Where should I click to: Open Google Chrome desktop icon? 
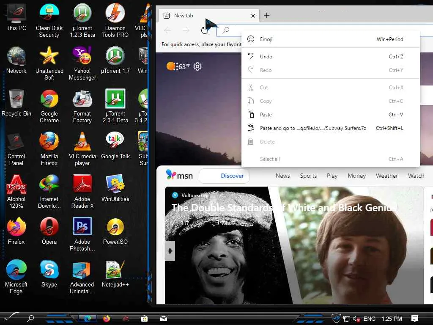click(x=49, y=105)
